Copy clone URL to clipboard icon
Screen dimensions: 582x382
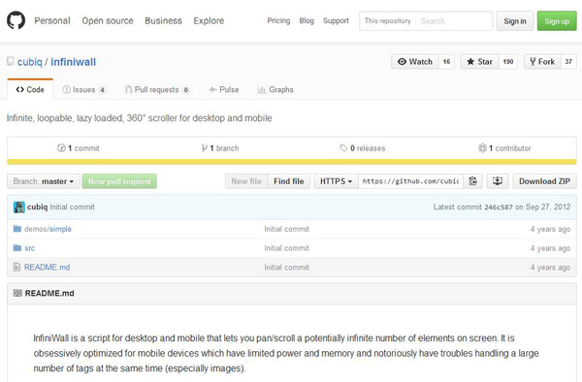click(x=473, y=181)
